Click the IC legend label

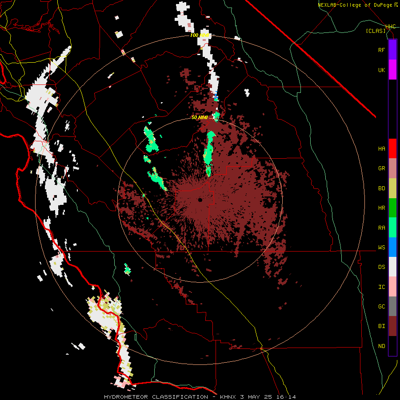click(381, 287)
